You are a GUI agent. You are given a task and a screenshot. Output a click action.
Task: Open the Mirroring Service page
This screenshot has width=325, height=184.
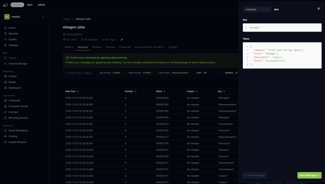[17, 118]
